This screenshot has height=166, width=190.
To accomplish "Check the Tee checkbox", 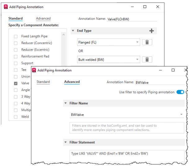I will coord(15,70).
